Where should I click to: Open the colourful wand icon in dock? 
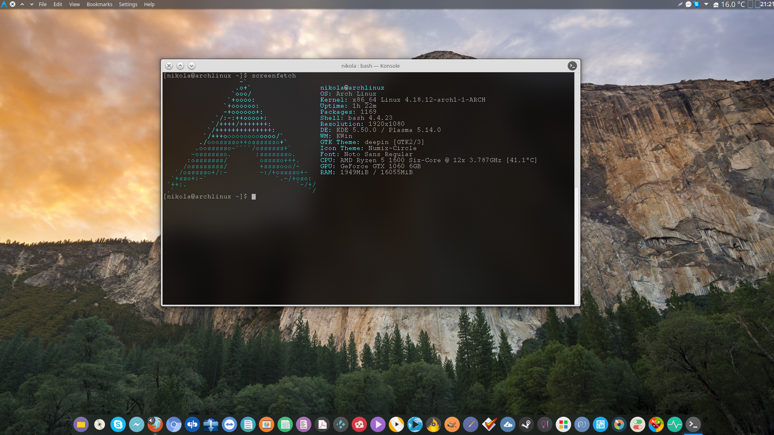pos(656,425)
